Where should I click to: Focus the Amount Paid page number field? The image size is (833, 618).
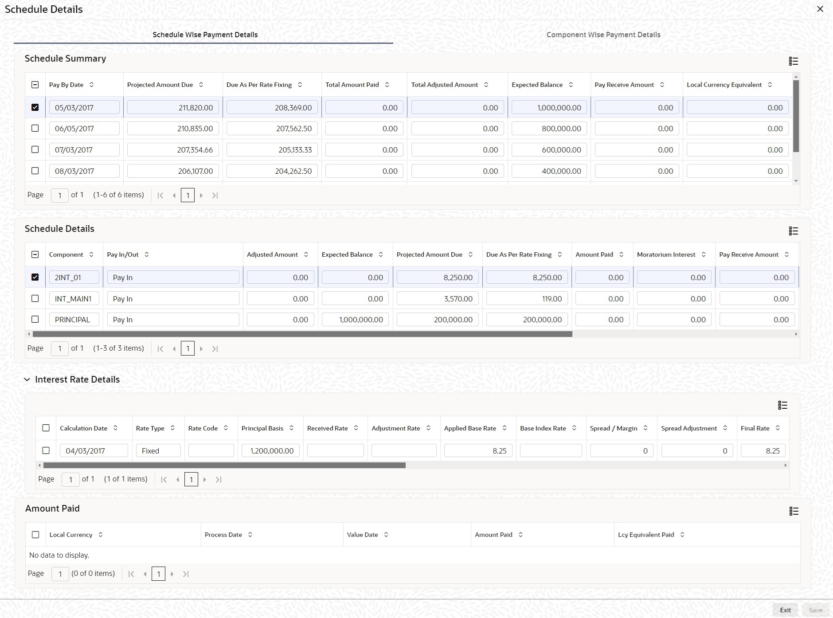60,574
